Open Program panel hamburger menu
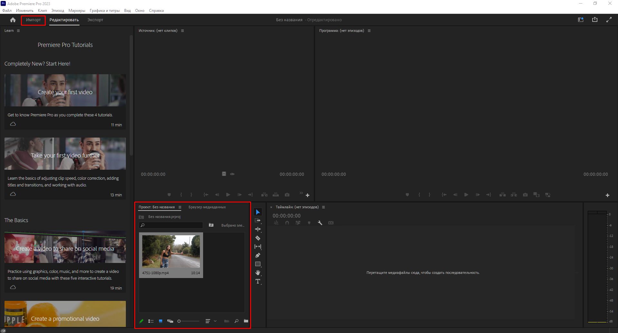 [x=369, y=31]
